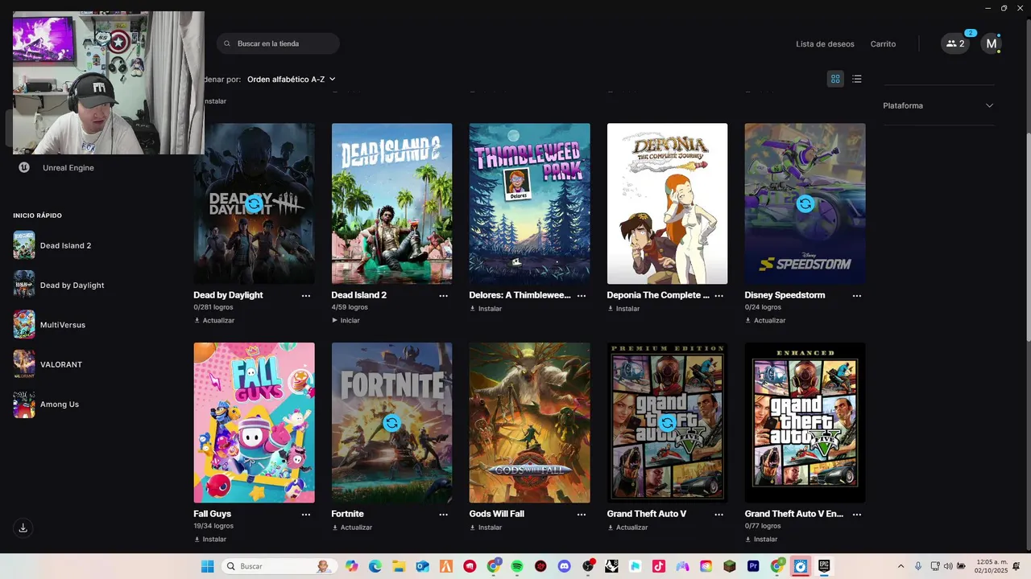Open Microsoft Edge from the taskbar
This screenshot has width=1031, height=579.
point(375,566)
